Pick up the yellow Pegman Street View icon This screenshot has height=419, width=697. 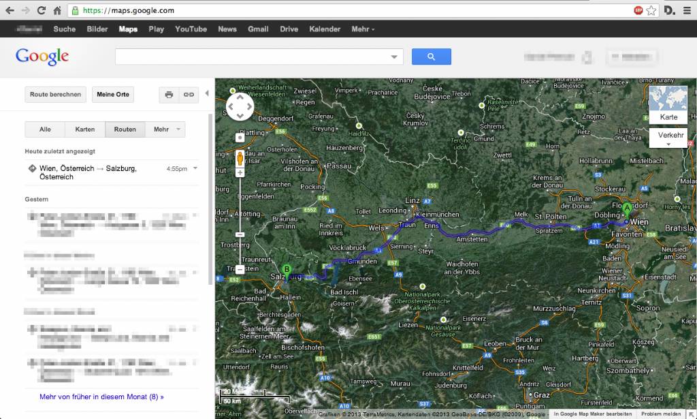(x=240, y=159)
